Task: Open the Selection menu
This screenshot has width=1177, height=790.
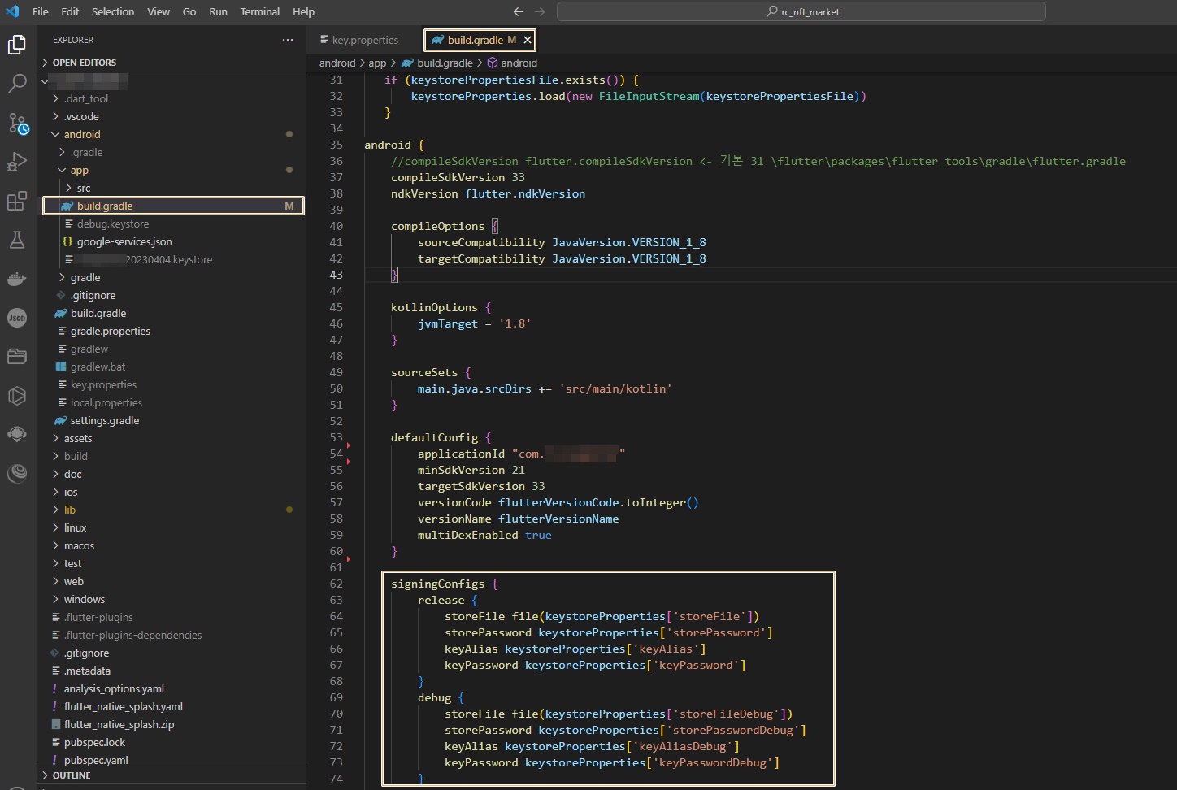Action: pyautogui.click(x=113, y=11)
